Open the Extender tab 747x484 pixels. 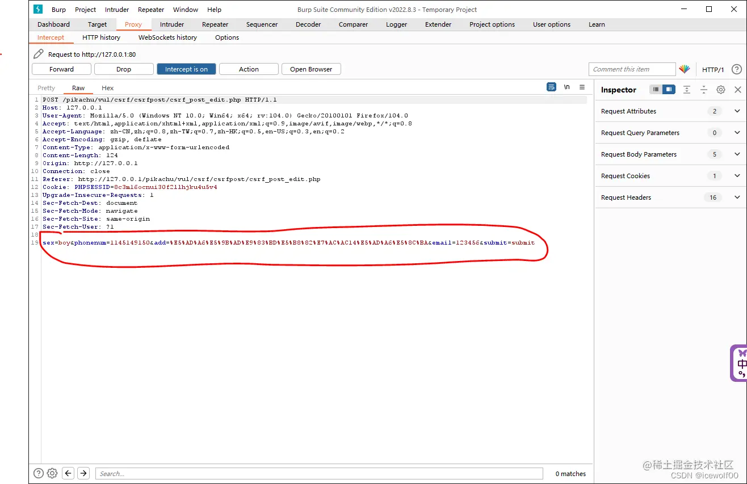coord(438,24)
